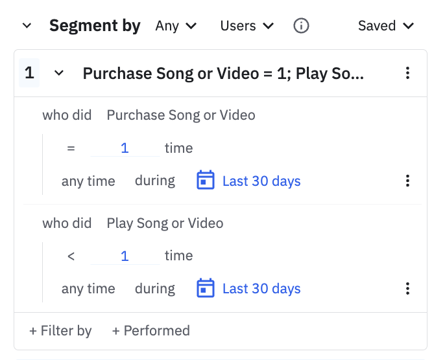
Task: Click the Play Song or Video event
Action: coord(165,223)
